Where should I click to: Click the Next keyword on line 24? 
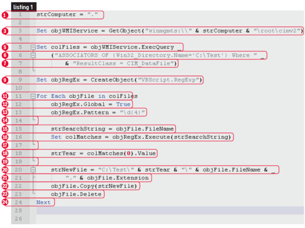point(44,202)
